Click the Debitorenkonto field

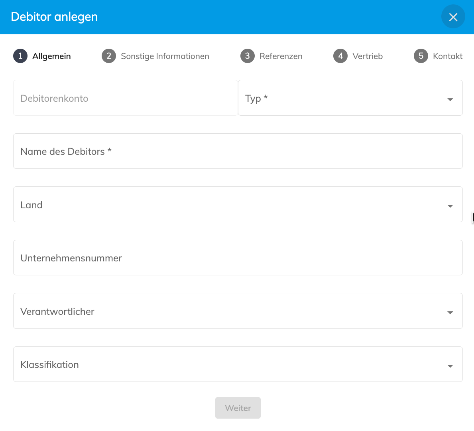pyautogui.click(x=126, y=98)
